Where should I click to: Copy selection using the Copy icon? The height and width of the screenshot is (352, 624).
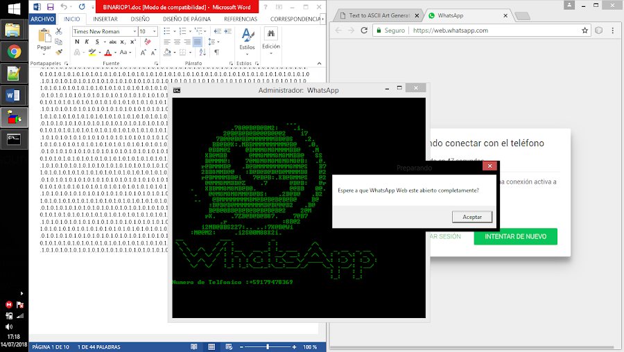point(59,42)
